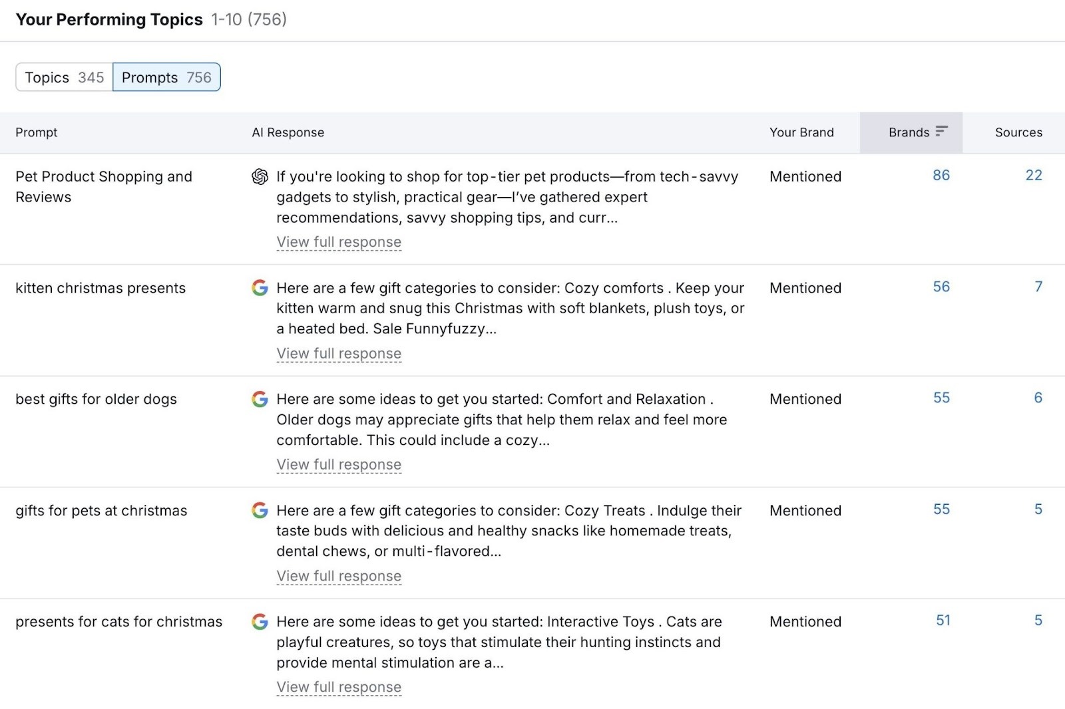Click the Sources column header

1018,132
